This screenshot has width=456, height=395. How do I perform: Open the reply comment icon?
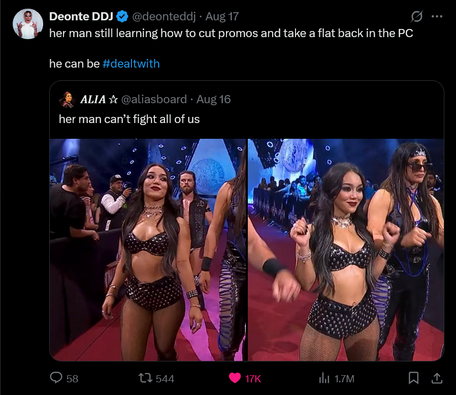click(56, 378)
